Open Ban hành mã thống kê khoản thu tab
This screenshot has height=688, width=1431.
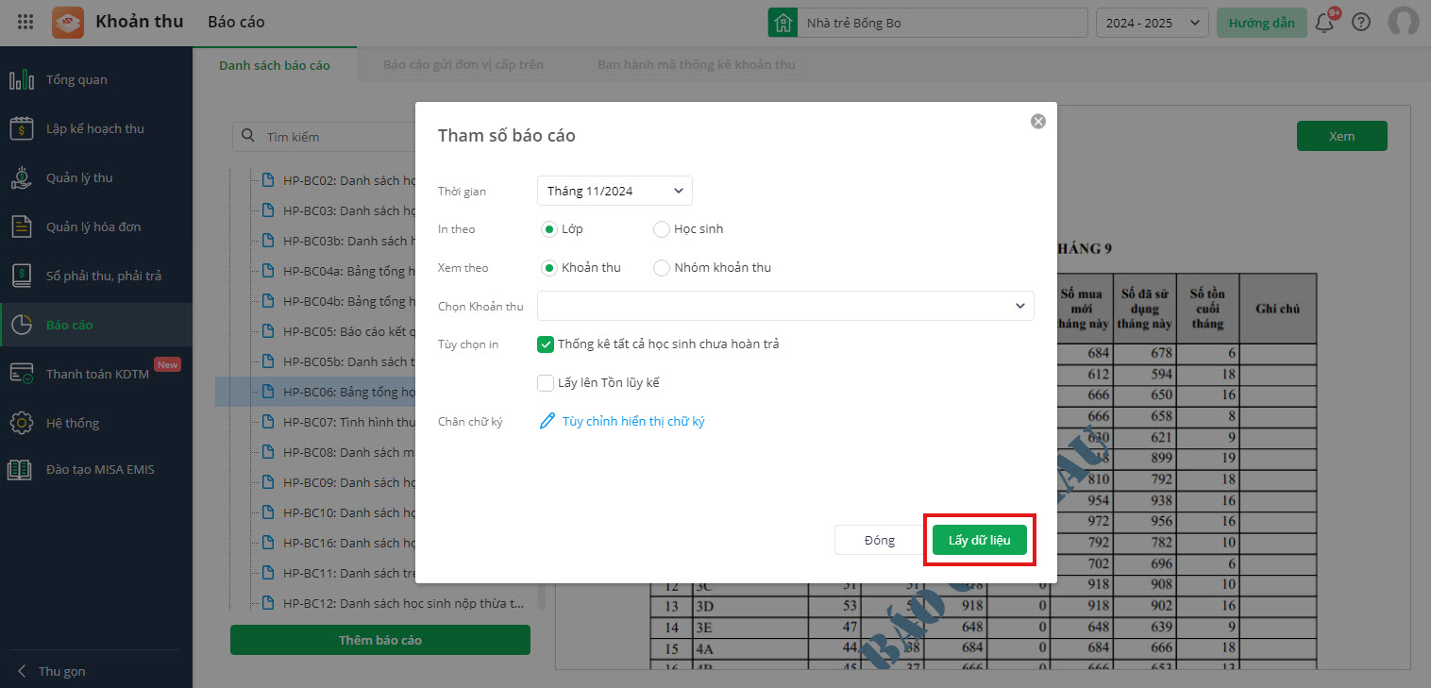tap(697, 65)
